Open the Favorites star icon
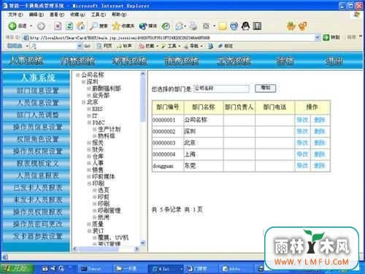 (116, 26)
